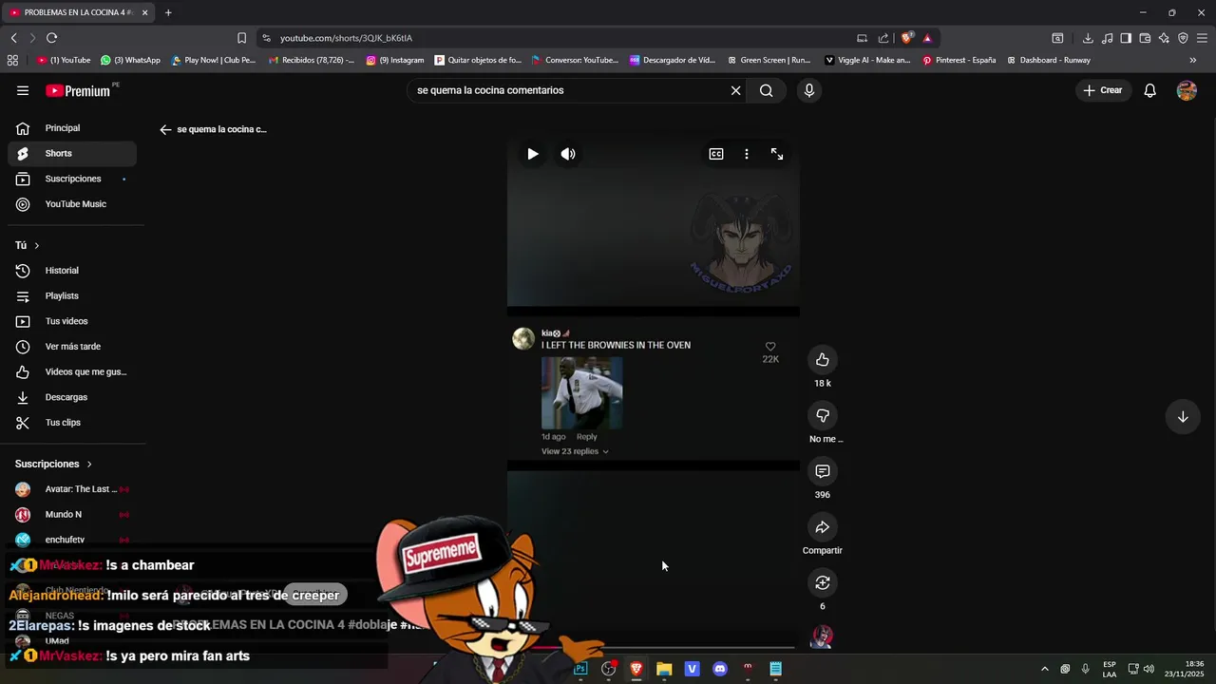The width and height of the screenshot is (1216, 684).
Task: Toggle the browser sidebar panel
Action: point(1126,38)
